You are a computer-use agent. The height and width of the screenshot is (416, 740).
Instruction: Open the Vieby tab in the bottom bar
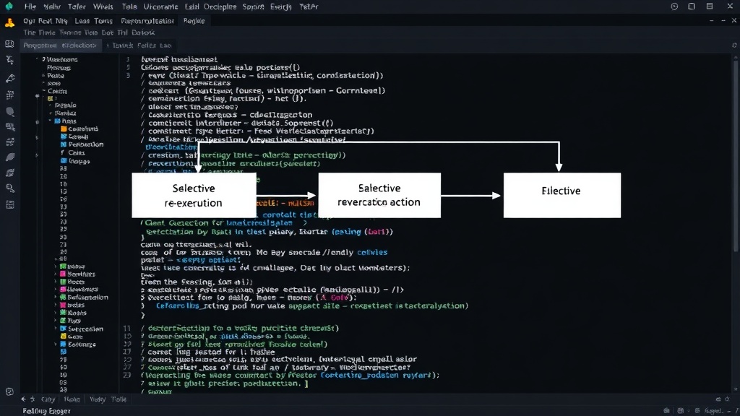[98, 399]
